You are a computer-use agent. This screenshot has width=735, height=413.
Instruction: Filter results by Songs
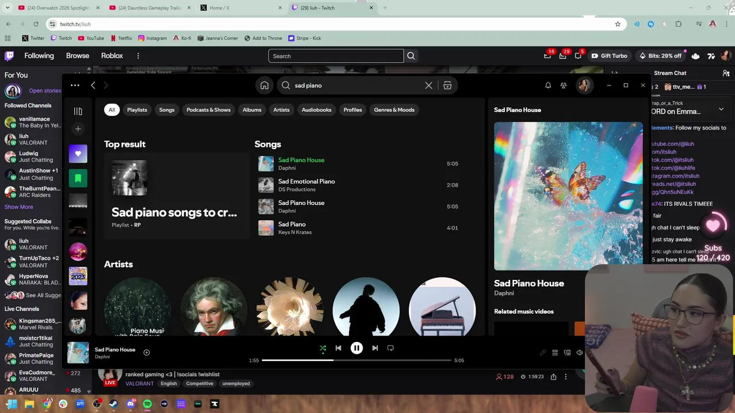tap(167, 110)
